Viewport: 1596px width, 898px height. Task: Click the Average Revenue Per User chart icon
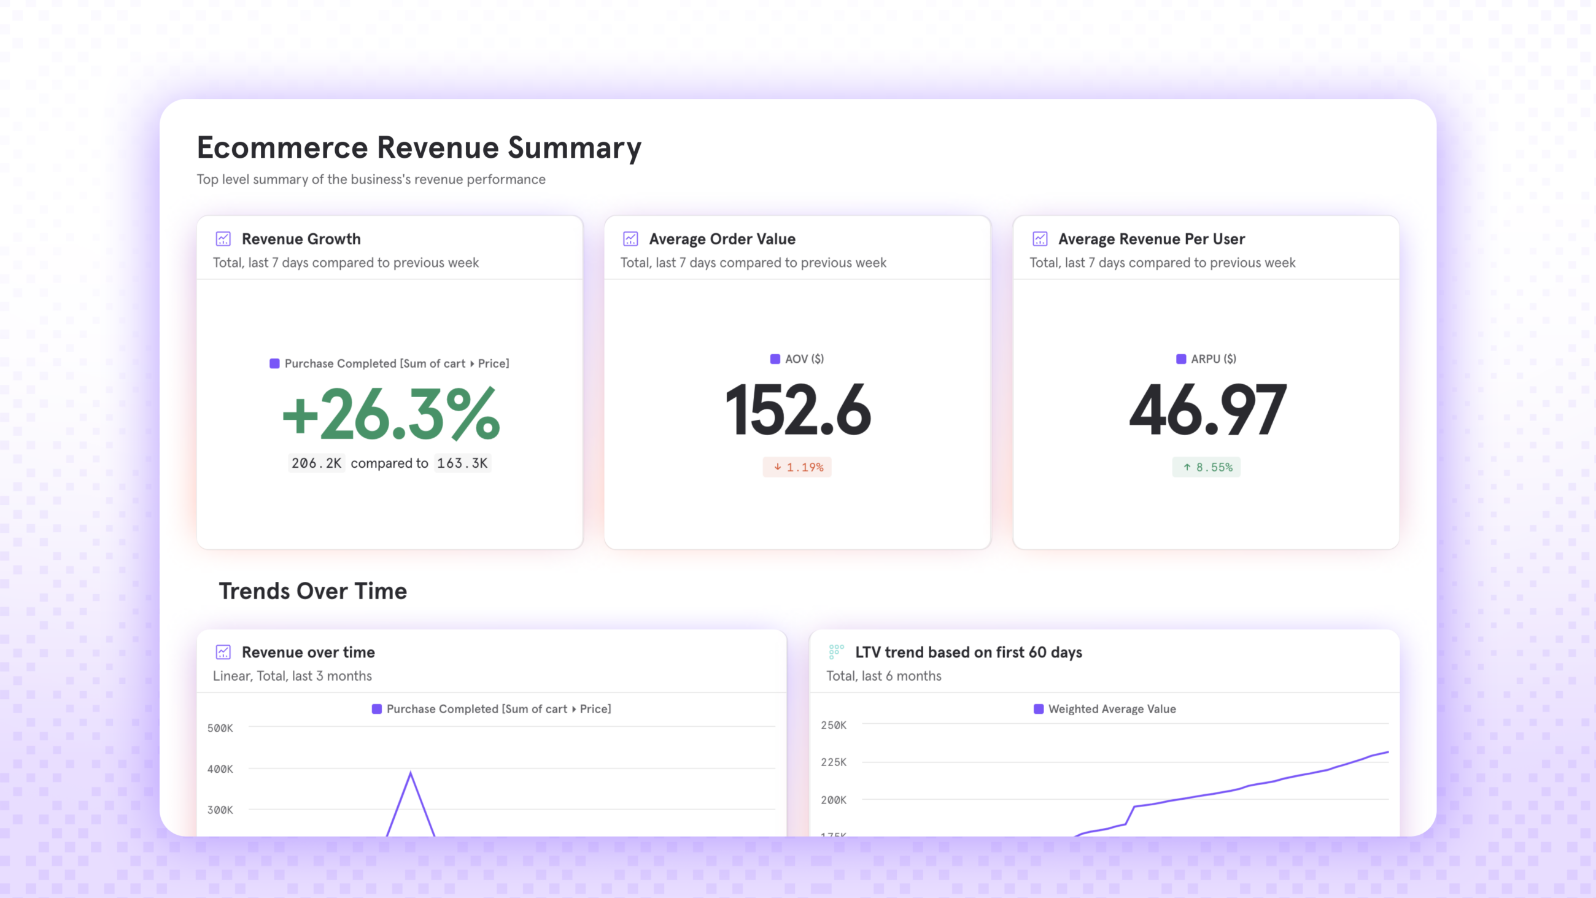pos(1039,238)
